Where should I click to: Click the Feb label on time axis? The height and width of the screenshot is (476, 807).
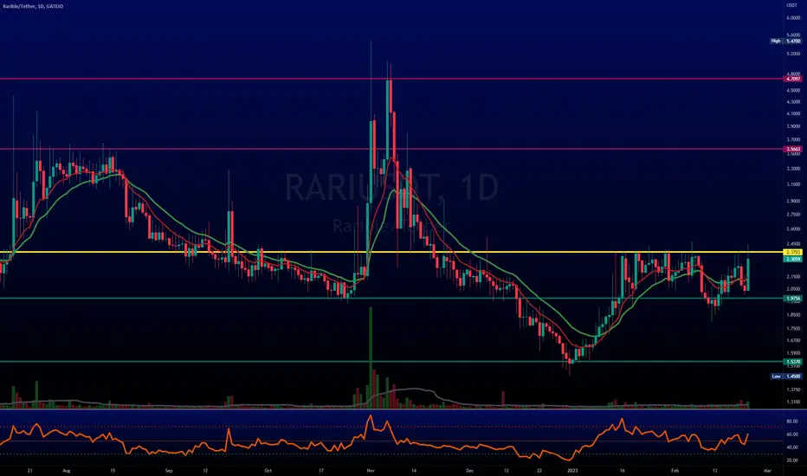pos(675,470)
